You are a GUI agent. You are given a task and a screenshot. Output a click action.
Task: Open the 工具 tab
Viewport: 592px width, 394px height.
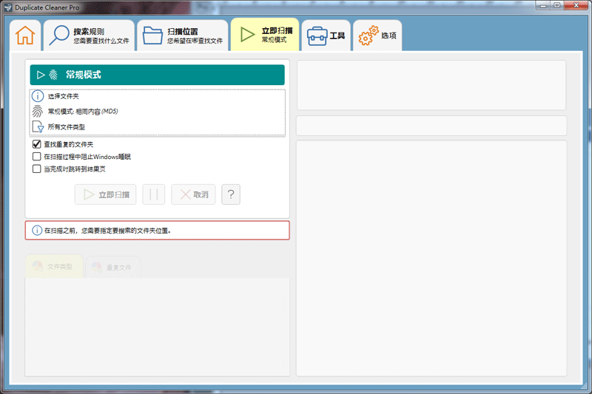(326, 35)
